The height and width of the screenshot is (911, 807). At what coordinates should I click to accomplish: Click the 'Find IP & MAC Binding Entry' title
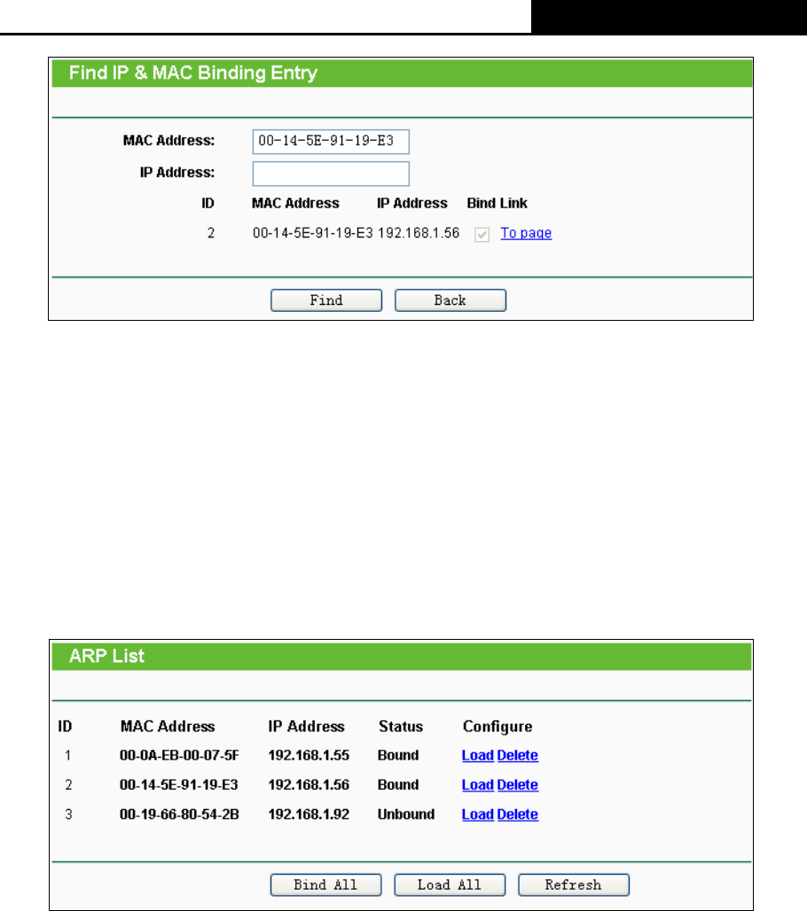tap(193, 73)
